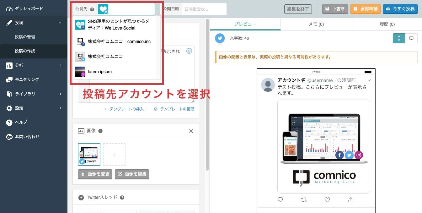Expand the 設定 sidebar menu
422x213 pixels.
point(60,108)
